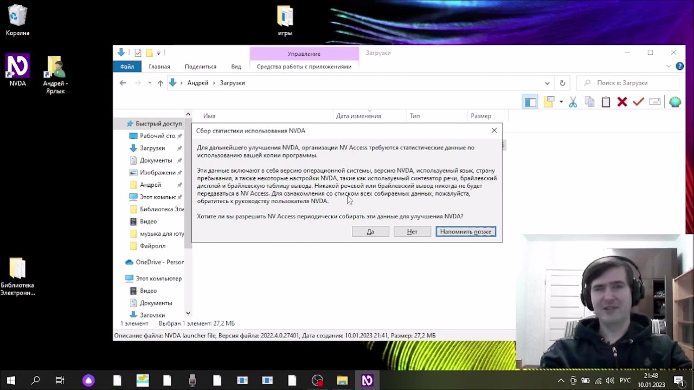The width and height of the screenshot is (694, 390).
Task: Open volume control in system tray
Action: (x=610, y=380)
